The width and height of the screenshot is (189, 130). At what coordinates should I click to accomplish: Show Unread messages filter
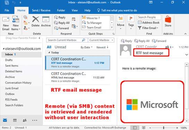point(60,47)
